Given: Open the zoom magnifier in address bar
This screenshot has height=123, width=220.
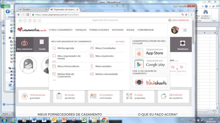Looking at the screenshot, I should (183, 15).
